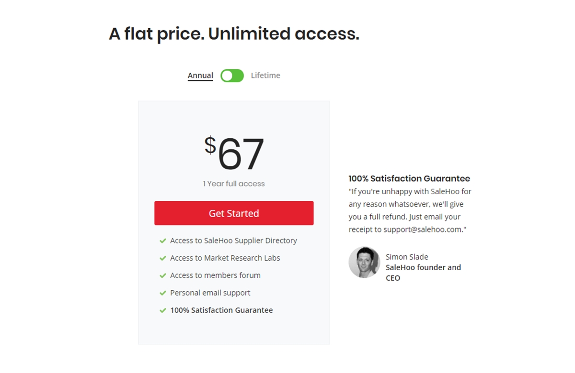Viewport: 575px width, 373px height.
Task: Click checkmark beside members forum
Action: [x=163, y=275]
